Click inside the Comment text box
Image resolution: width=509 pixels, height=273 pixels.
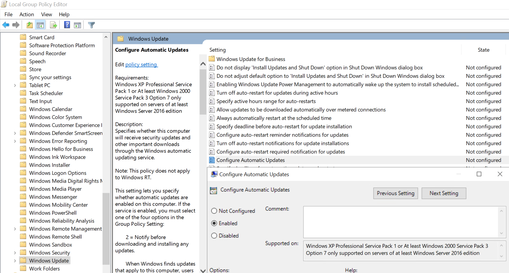pyautogui.click(x=401, y=222)
